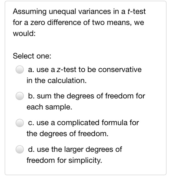The width and height of the screenshot is (174, 180).
Task: Click the "in the calculation." line
Action: point(57,80)
